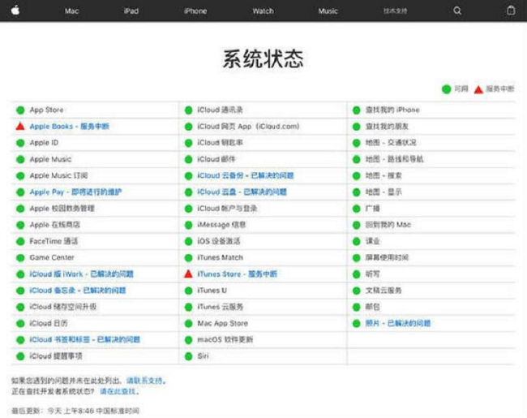Select the Music menu item

328,11
